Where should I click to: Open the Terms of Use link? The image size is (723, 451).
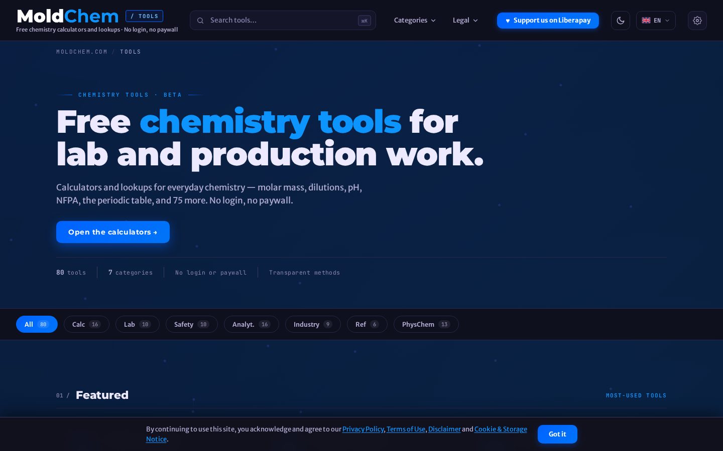coord(406,429)
